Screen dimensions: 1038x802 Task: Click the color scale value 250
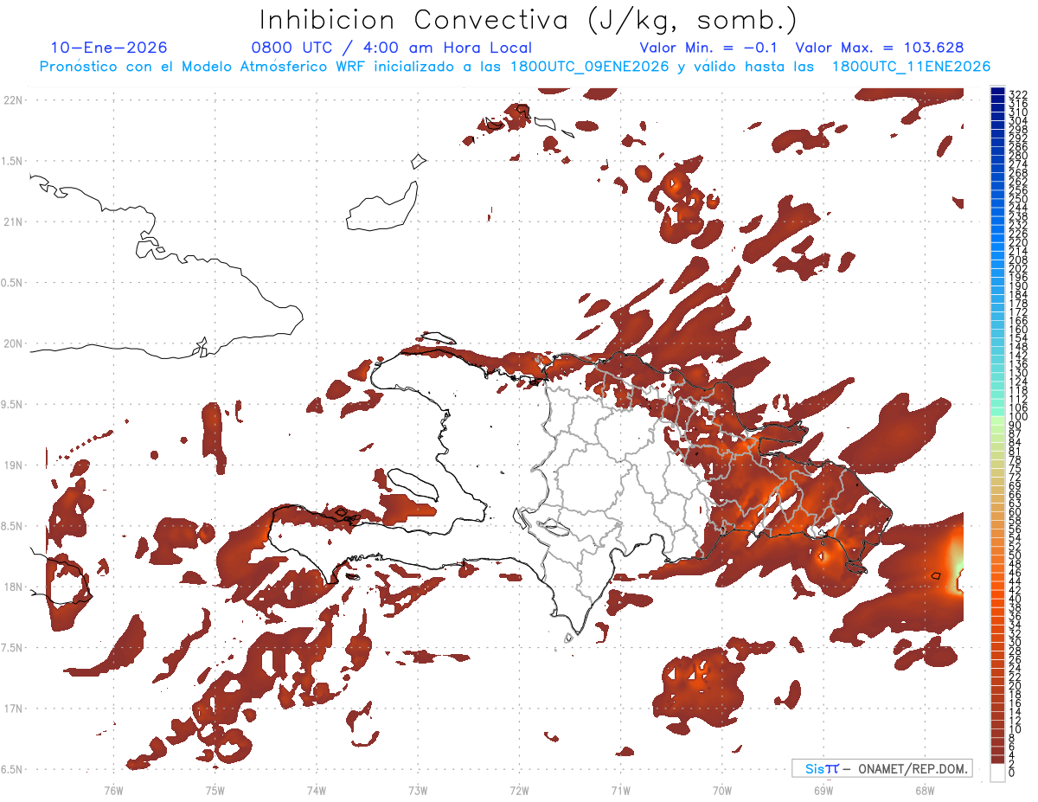pyautogui.click(x=1018, y=199)
